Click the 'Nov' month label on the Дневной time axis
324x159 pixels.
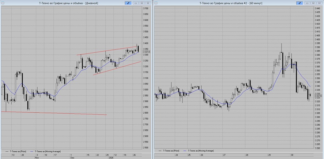[37, 157]
